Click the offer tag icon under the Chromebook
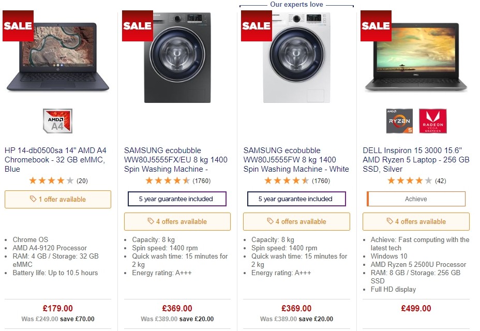The image size is (480, 331). click(x=33, y=199)
